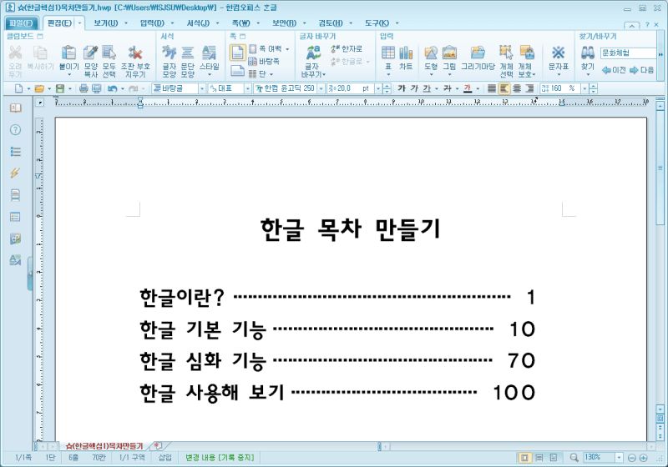This screenshot has height=467, width=668.
Task: Click the book icon in left sidebar
Action: click(15, 108)
